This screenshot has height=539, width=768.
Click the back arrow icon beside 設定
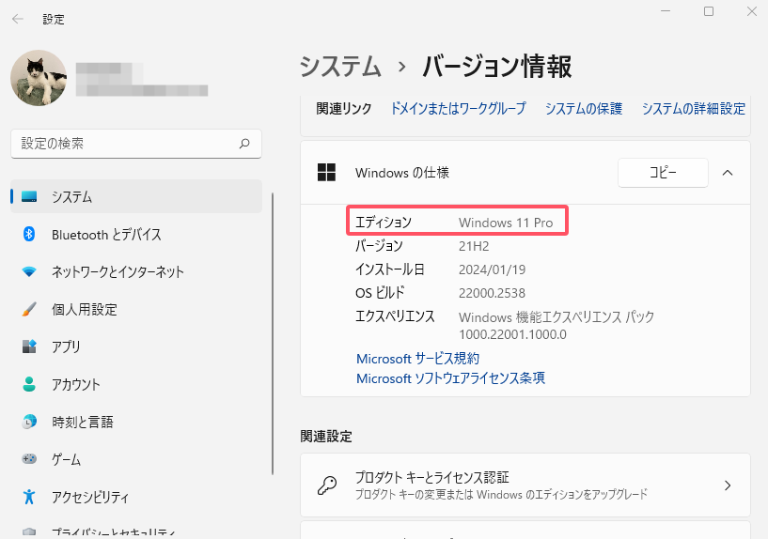click(18, 19)
